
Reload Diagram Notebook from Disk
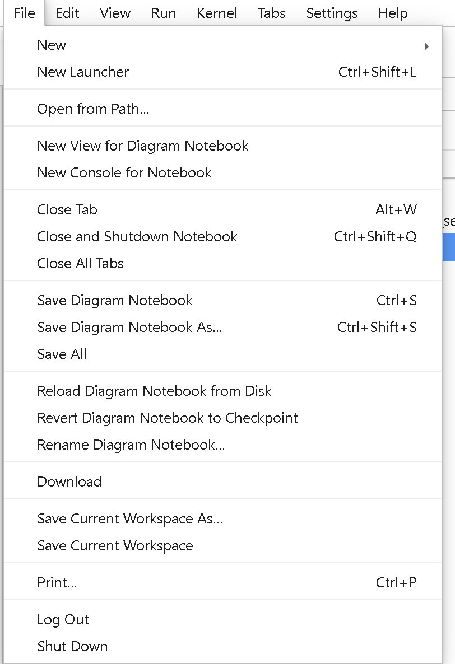(154, 391)
